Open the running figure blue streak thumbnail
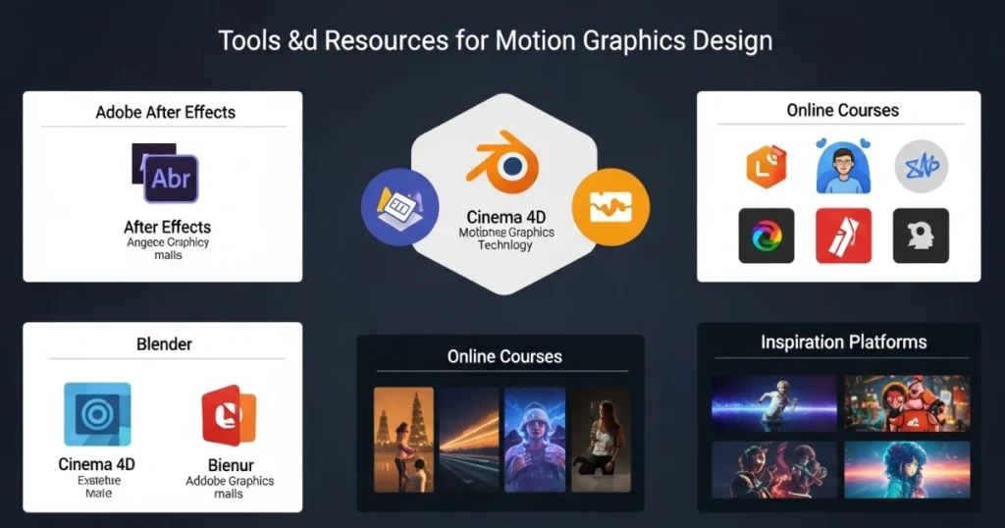The height and width of the screenshot is (528, 1005). (x=774, y=403)
